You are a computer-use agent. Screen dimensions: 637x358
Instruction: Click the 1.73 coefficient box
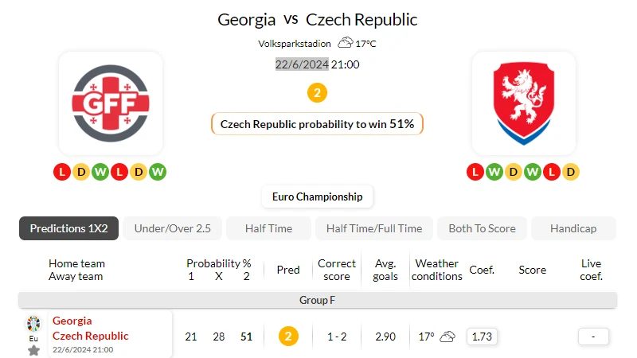coord(482,337)
